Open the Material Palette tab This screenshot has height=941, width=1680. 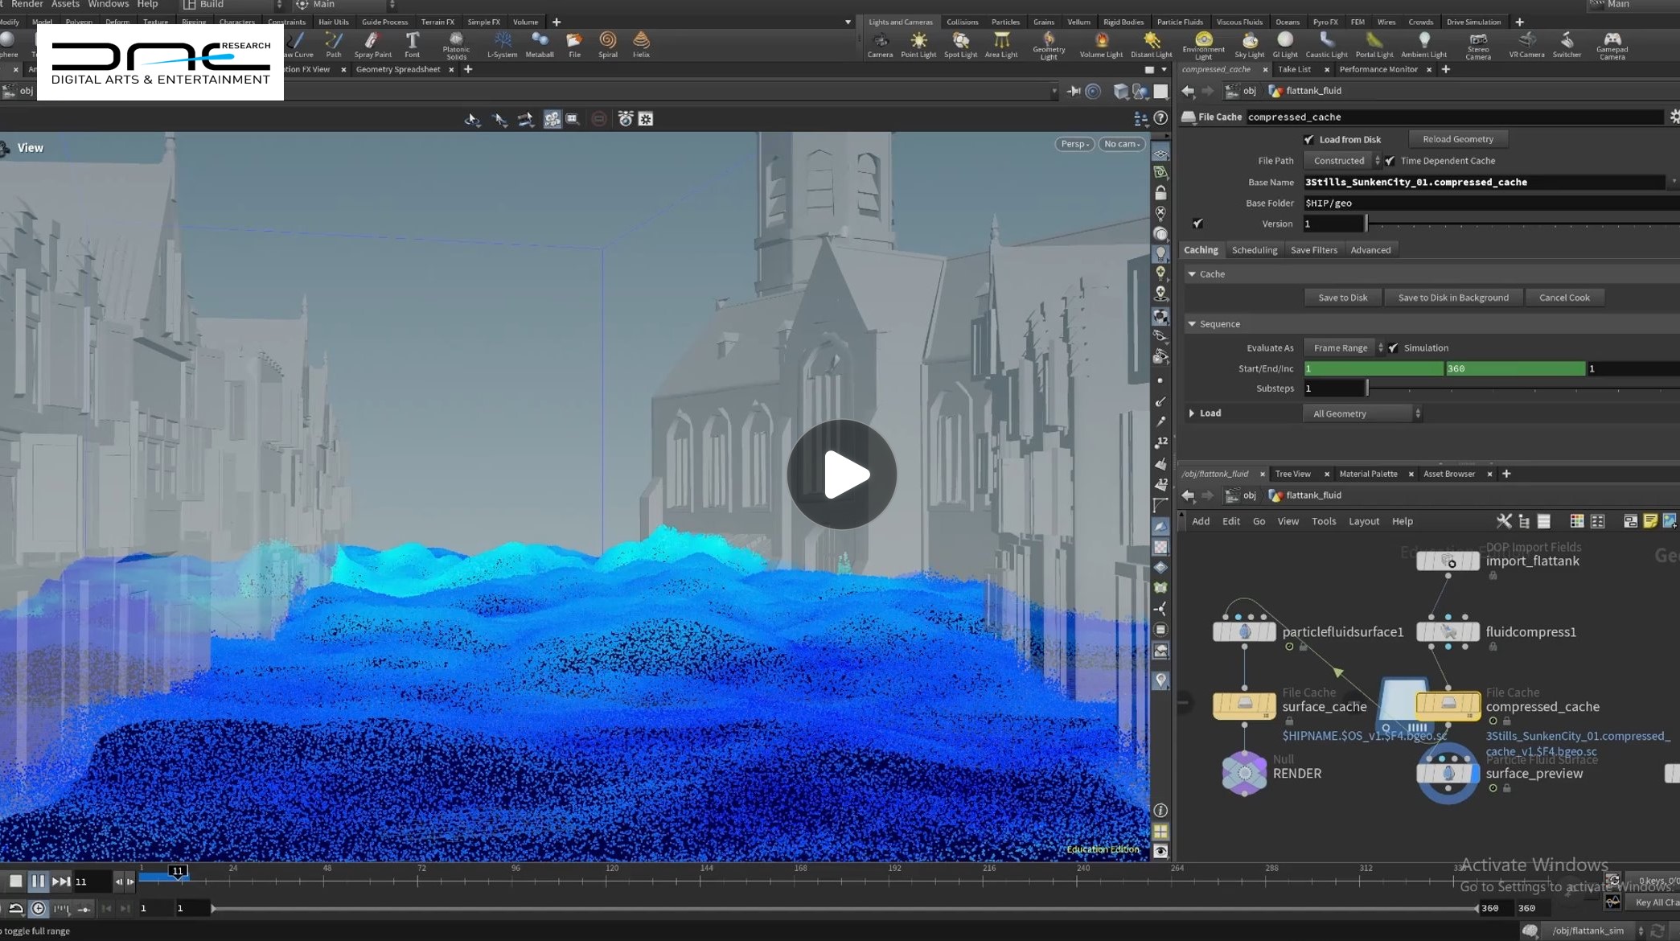1368,474
